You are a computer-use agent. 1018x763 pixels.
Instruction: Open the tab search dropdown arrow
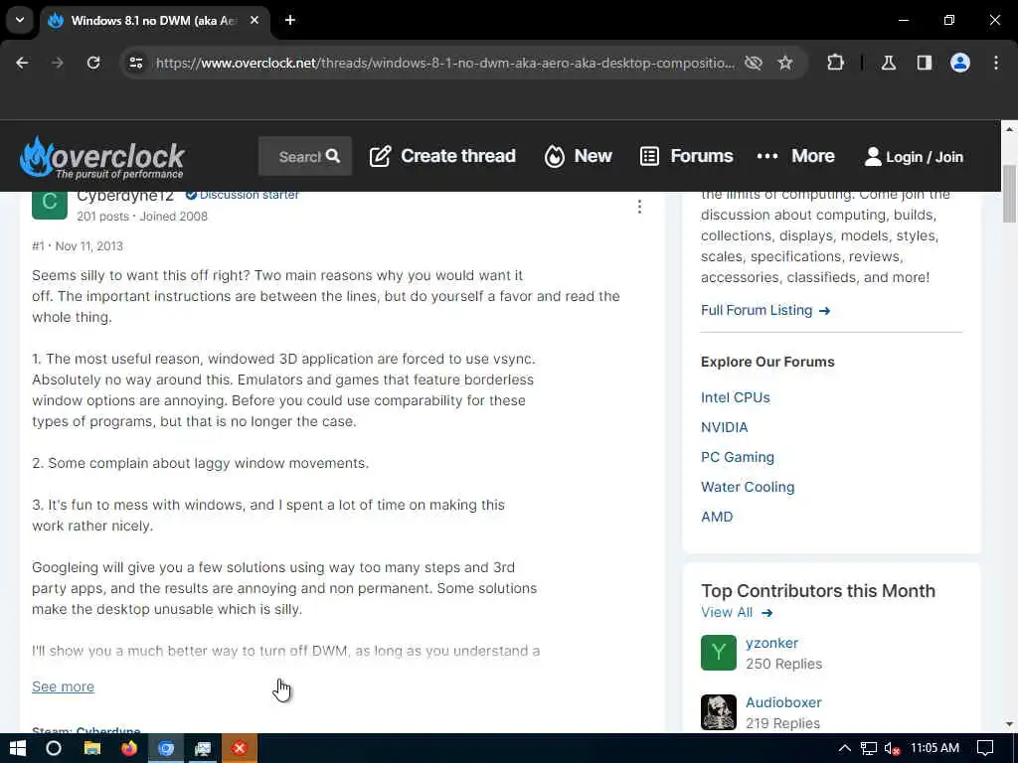tap(20, 20)
